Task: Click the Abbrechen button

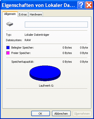Action: (61, 114)
